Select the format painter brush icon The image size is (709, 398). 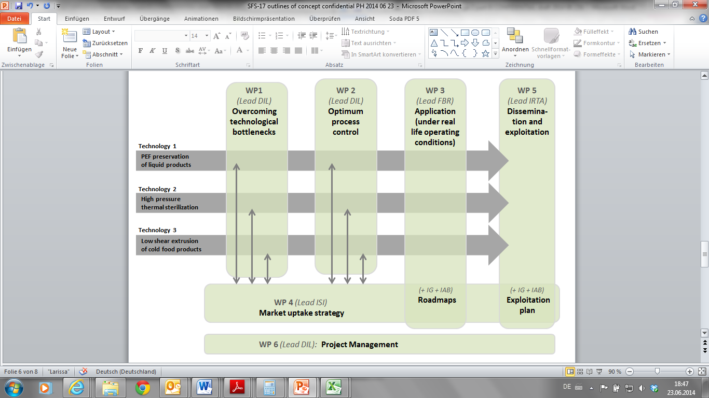click(39, 54)
